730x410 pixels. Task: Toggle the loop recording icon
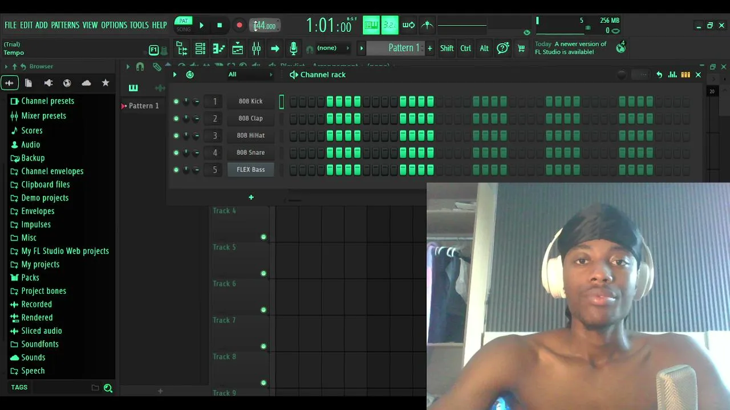[408, 25]
